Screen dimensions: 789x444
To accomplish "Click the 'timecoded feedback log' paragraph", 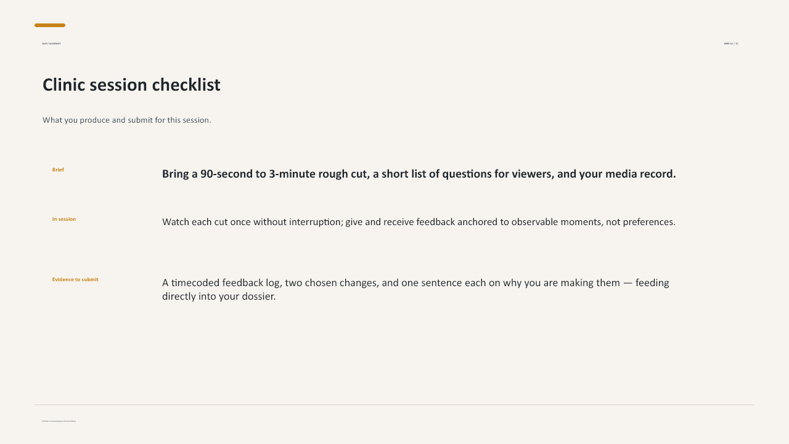I will [415, 289].
